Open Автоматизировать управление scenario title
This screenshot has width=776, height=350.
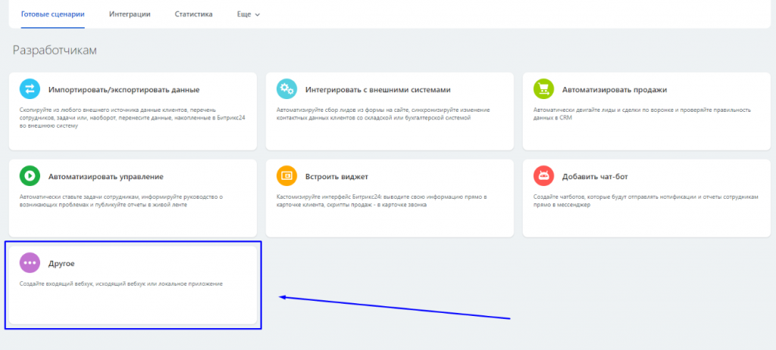[106, 177]
